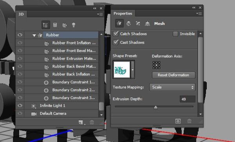Delete selected item in 3D panel
235x142 pixels.
(92, 122)
